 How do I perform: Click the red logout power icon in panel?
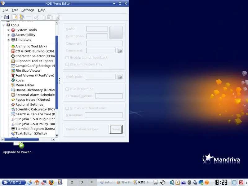click(241, 182)
